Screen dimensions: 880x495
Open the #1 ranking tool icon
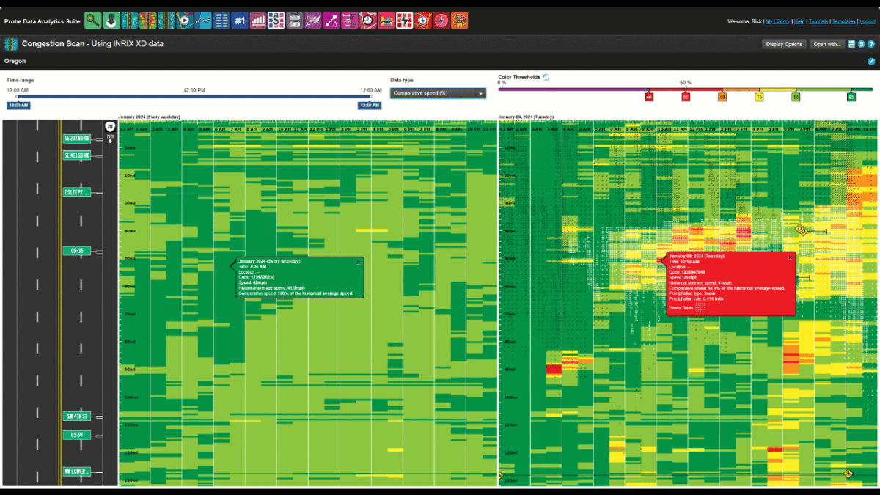pyautogui.click(x=240, y=21)
